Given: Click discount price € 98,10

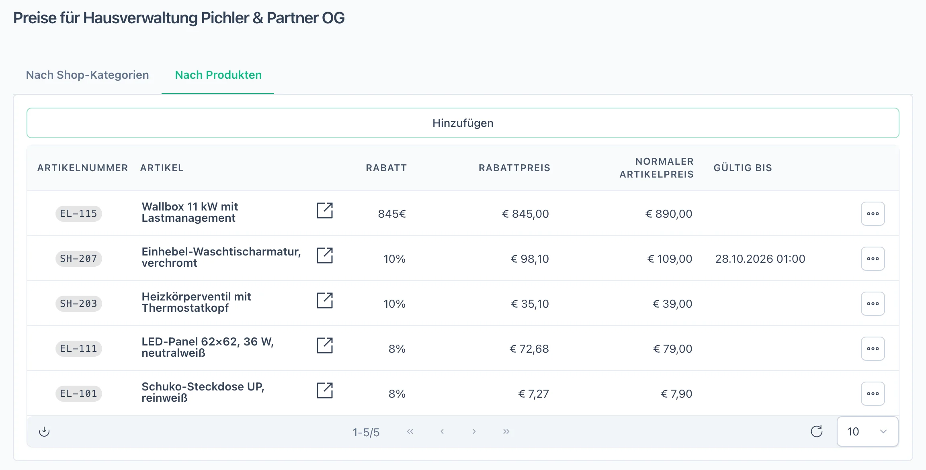Looking at the screenshot, I should click(530, 259).
